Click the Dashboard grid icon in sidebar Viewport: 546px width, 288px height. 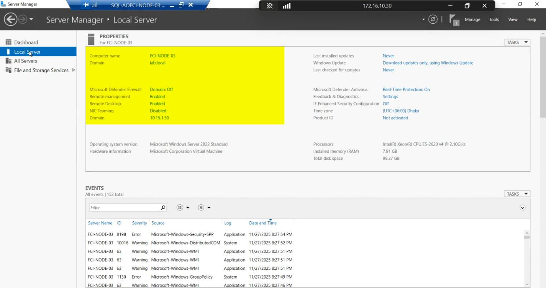pos(8,42)
